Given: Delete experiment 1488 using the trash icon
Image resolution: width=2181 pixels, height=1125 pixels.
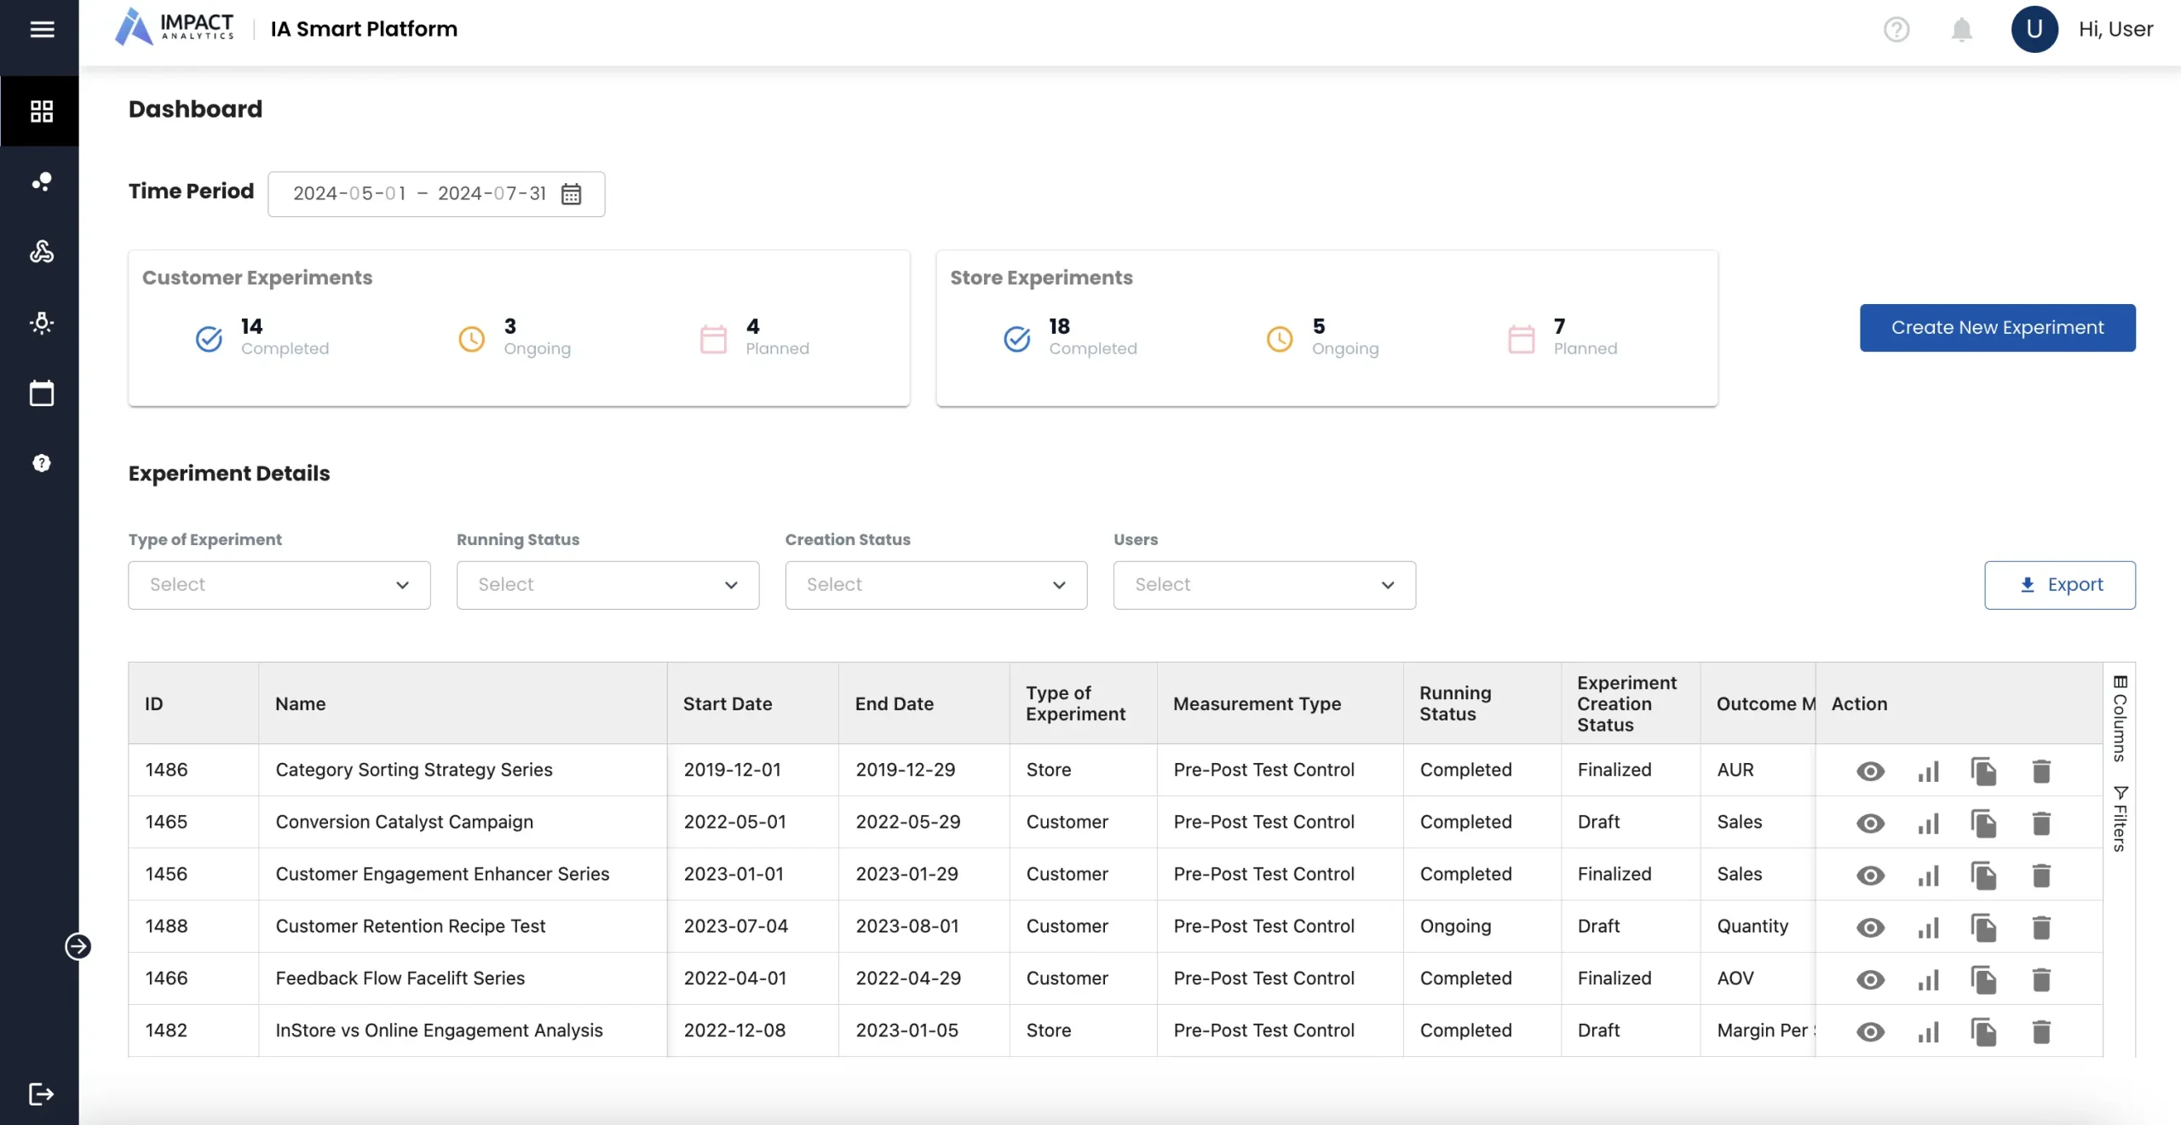Looking at the screenshot, I should 2041,927.
